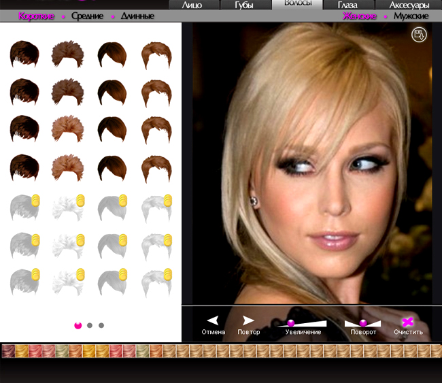The width and height of the screenshot is (442, 383).
Task: Select locked grey bob hairstyle, fifth row
Action: pos(112,207)
